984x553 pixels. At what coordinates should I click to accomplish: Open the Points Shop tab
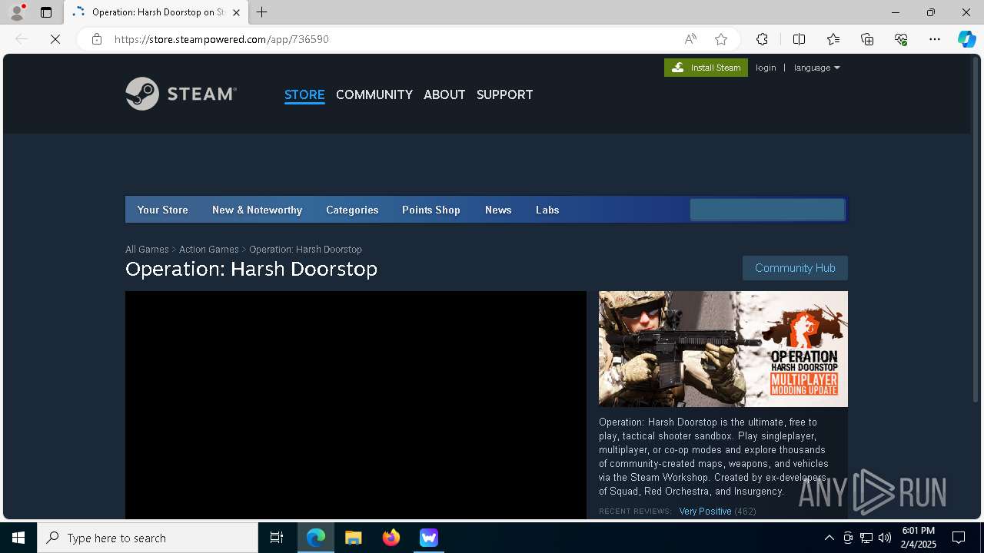pyautogui.click(x=430, y=210)
